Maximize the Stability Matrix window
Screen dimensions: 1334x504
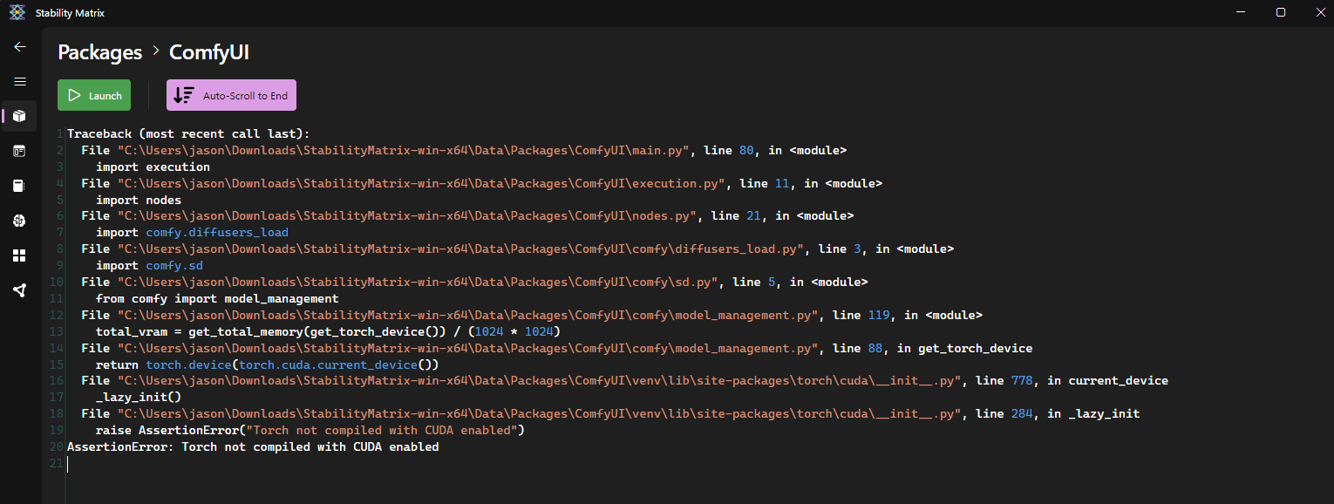[1281, 12]
